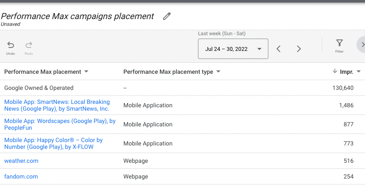Click the collapsed panel arrow at right edge

(x=362, y=45)
